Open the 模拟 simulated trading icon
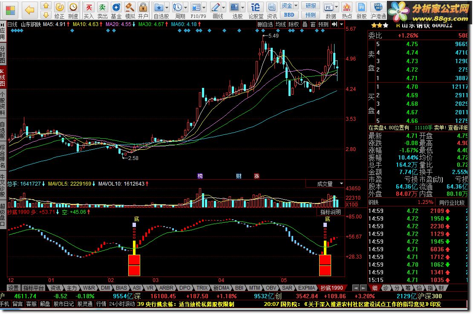This screenshot has width=473, height=314. click(130, 11)
